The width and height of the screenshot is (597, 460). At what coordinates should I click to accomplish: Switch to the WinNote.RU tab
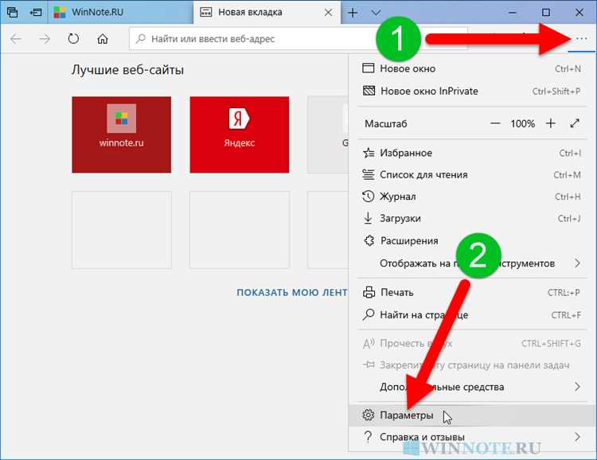pyautogui.click(x=121, y=12)
